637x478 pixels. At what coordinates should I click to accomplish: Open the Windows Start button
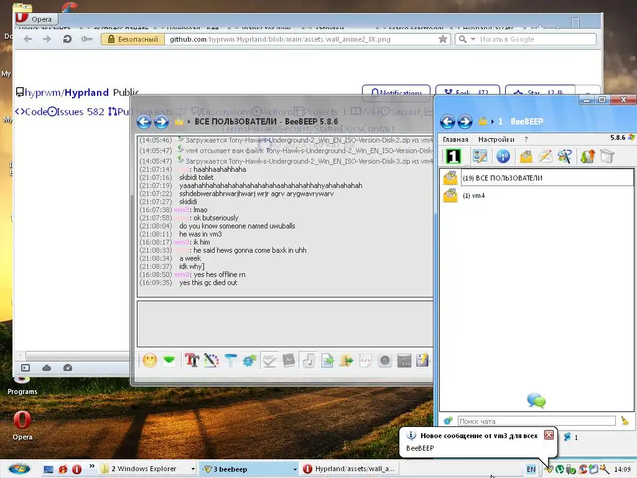[x=19, y=469]
